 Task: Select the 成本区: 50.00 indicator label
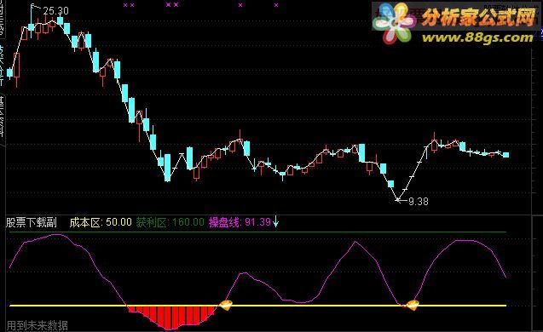point(101,222)
